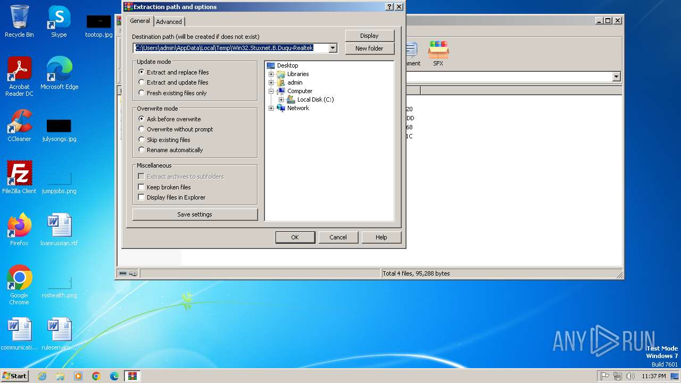Select Ask before overwrite option
Image resolution: width=681 pixels, height=383 pixels.
point(169,119)
